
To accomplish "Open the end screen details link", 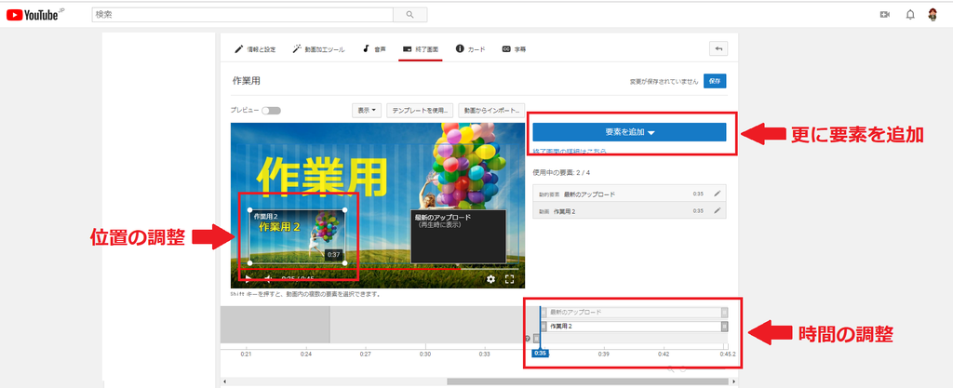I will point(569,150).
